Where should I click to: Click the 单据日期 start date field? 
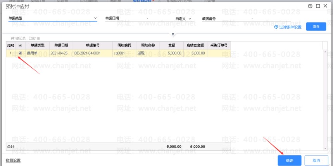point(133,19)
